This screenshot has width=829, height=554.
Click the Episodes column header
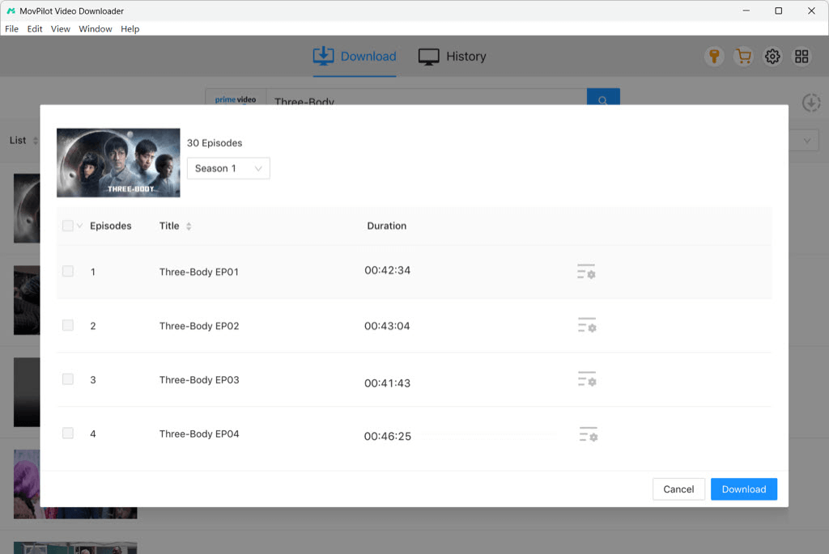(110, 226)
